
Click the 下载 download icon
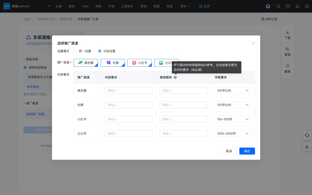pyautogui.click(x=287, y=32)
